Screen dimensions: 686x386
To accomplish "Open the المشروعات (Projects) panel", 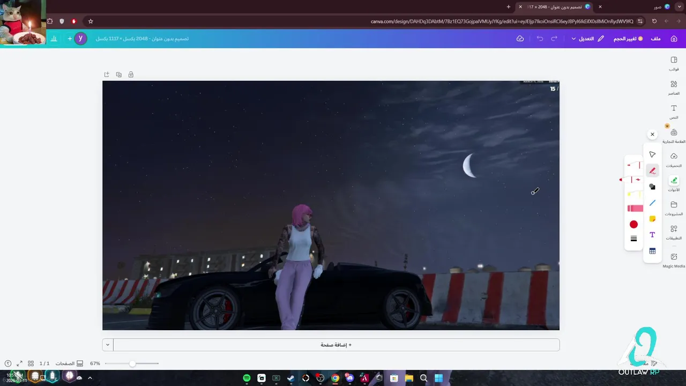I will click(x=674, y=209).
